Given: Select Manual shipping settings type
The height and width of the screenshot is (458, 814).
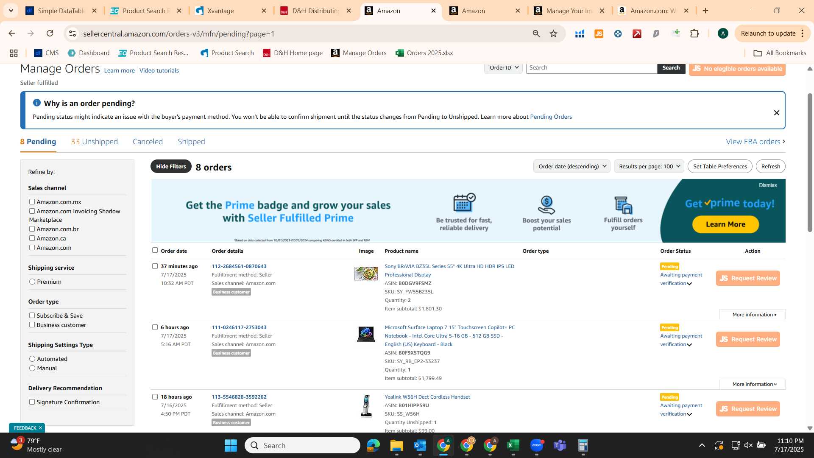Looking at the screenshot, I should coord(32,368).
